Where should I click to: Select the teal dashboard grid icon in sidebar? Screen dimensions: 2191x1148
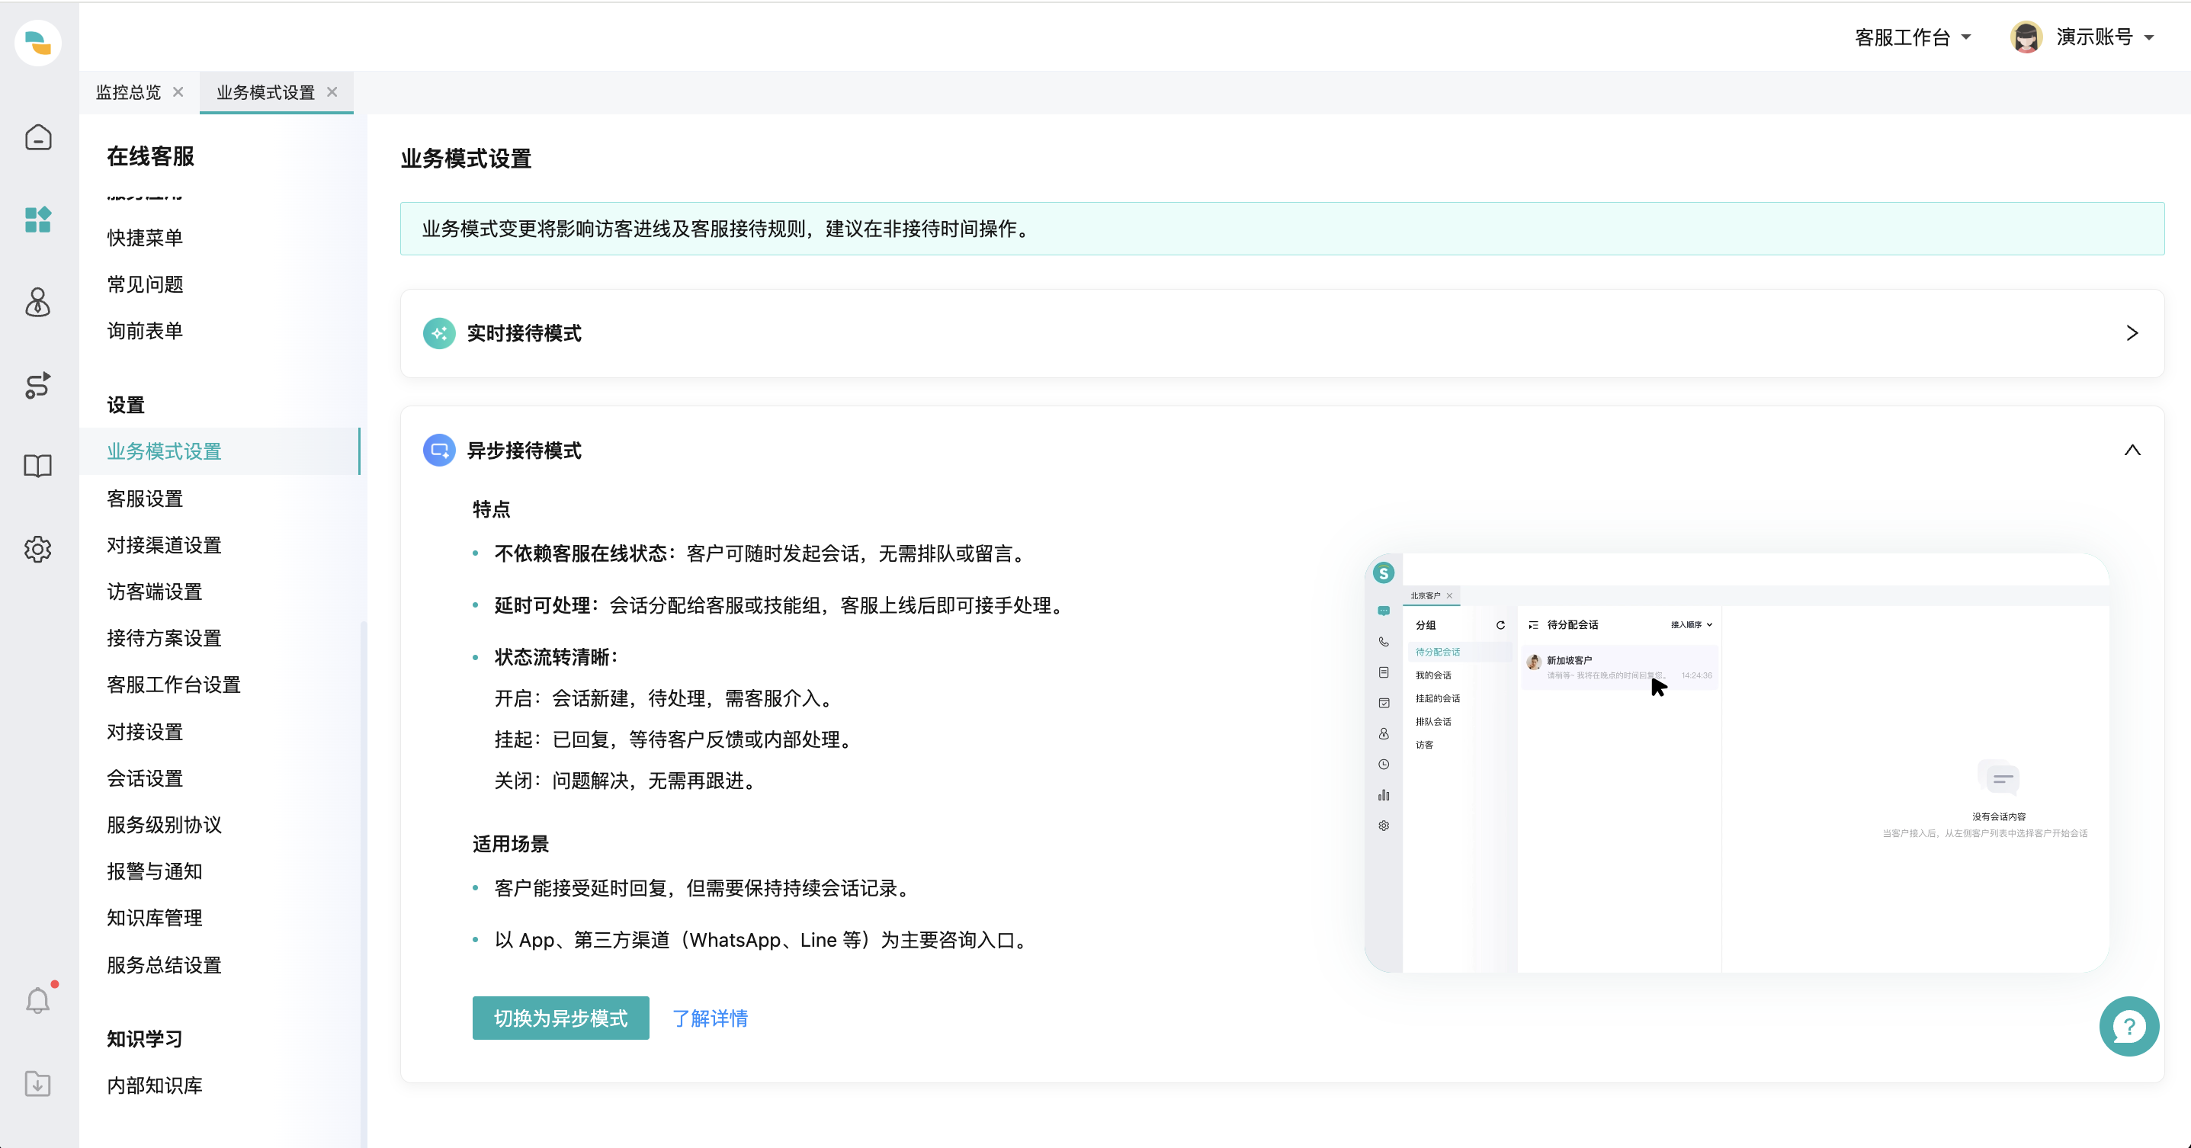pyautogui.click(x=38, y=220)
